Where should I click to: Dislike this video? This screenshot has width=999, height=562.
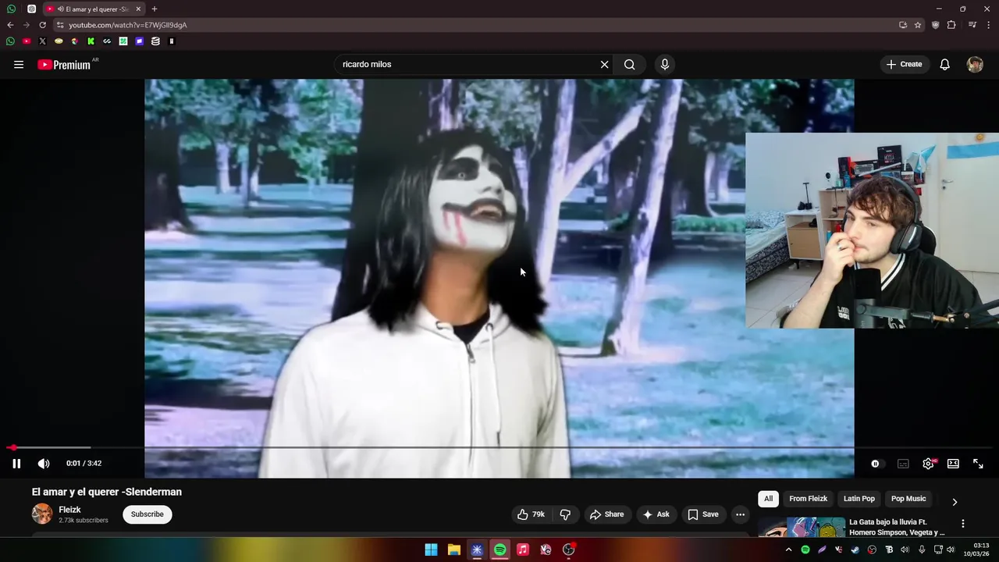[x=565, y=514]
